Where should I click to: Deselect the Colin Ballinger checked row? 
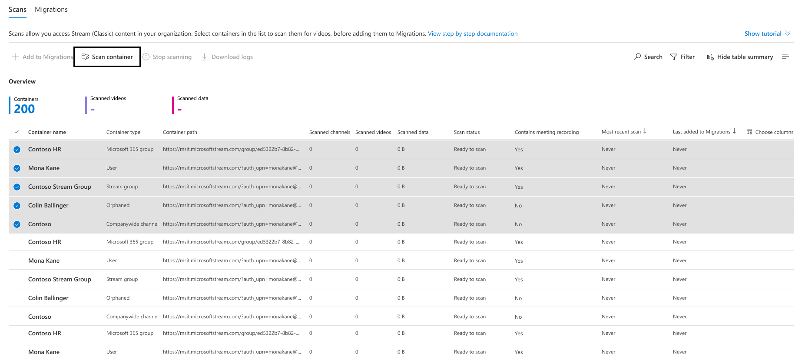pos(17,206)
